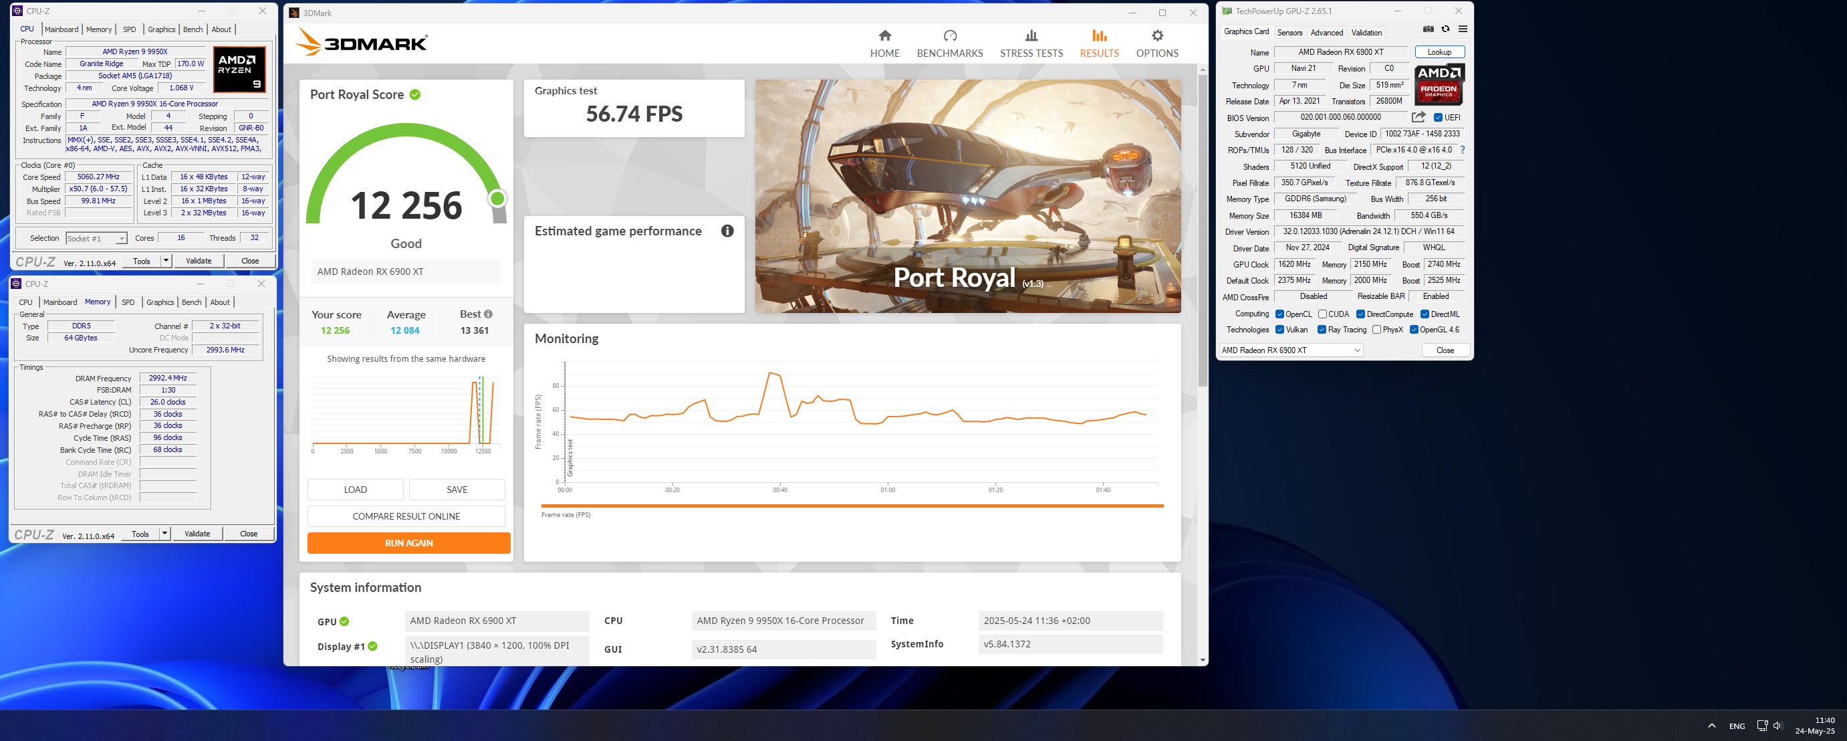Click the BIOS export share icon in GPU-Z
This screenshot has width=1847, height=741.
pyautogui.click(x=1419, y=117)
